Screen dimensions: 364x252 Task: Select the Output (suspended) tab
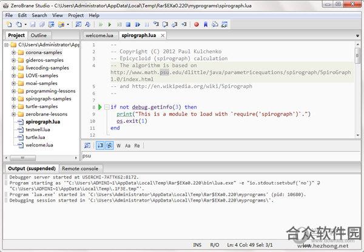coord(32,168)
